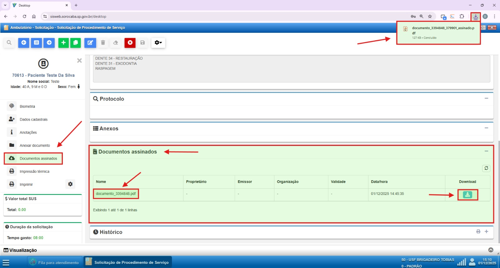The image size is (500, 268).
Task: Expand the Histórico panel with plus
Action: (x=486, y=231)
